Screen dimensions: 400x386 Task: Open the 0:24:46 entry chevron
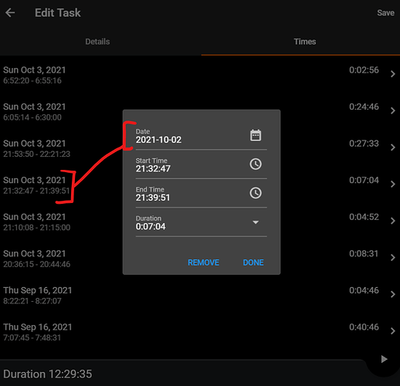393,111
